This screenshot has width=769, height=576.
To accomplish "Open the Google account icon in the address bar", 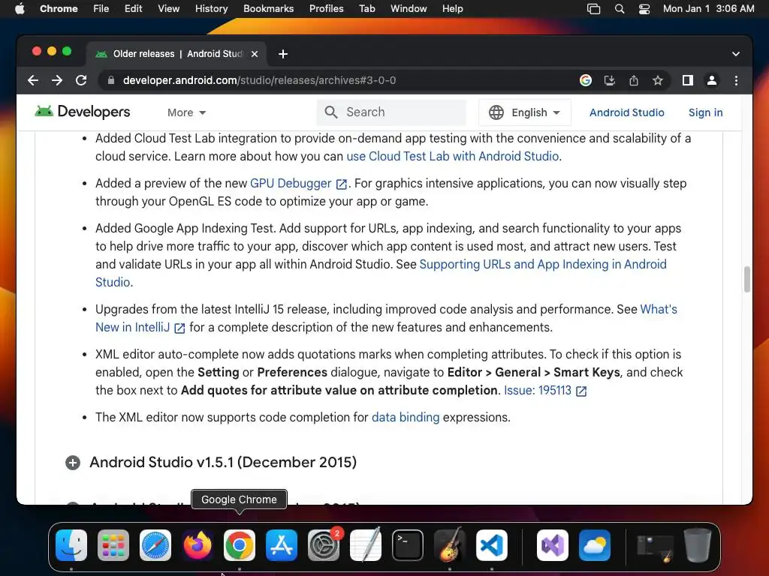I will (x=586, y=80).
